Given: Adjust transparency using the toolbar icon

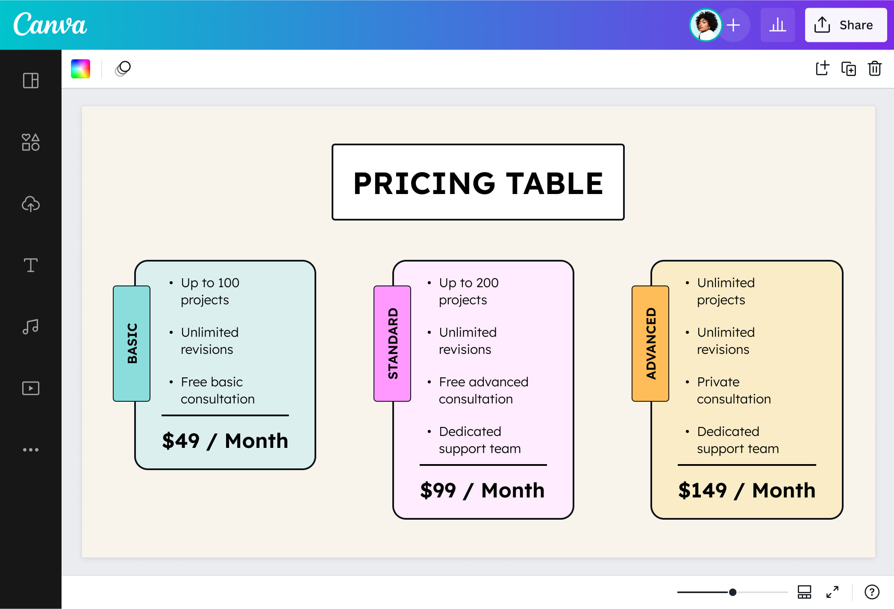Looking at the screenshot, I should [122, 68].
